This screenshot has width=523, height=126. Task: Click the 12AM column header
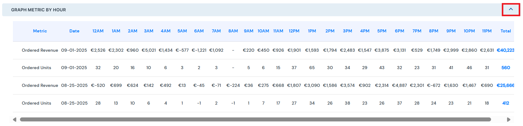(x=98, y=31)
